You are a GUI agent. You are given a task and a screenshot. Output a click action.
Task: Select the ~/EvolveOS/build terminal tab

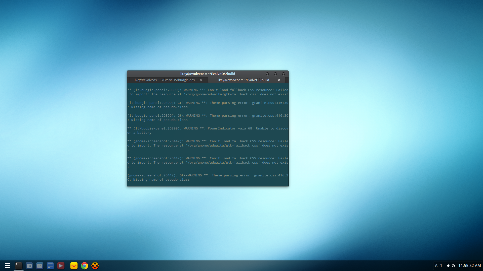pyautogui.click(x=244, y=80)
